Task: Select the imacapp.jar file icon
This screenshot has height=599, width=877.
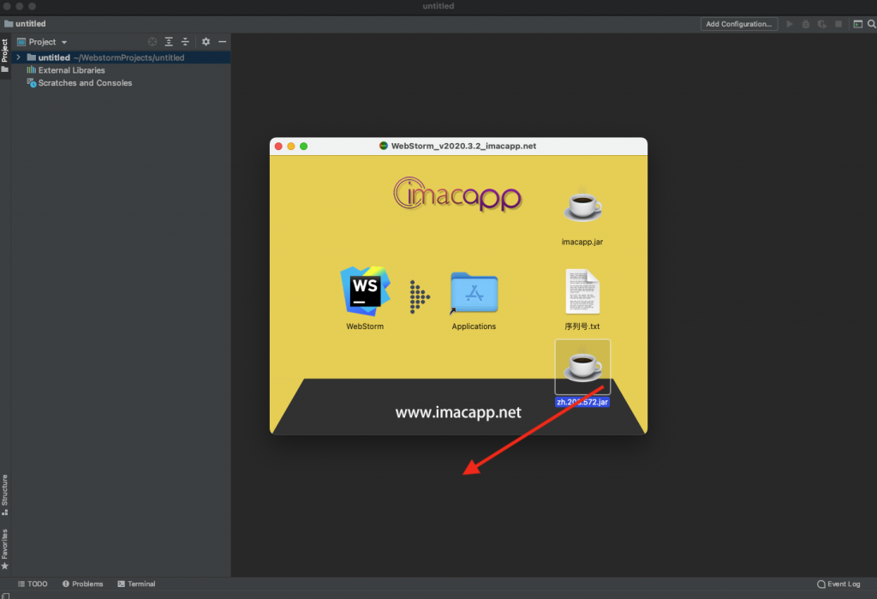Action: pos(582,206)
